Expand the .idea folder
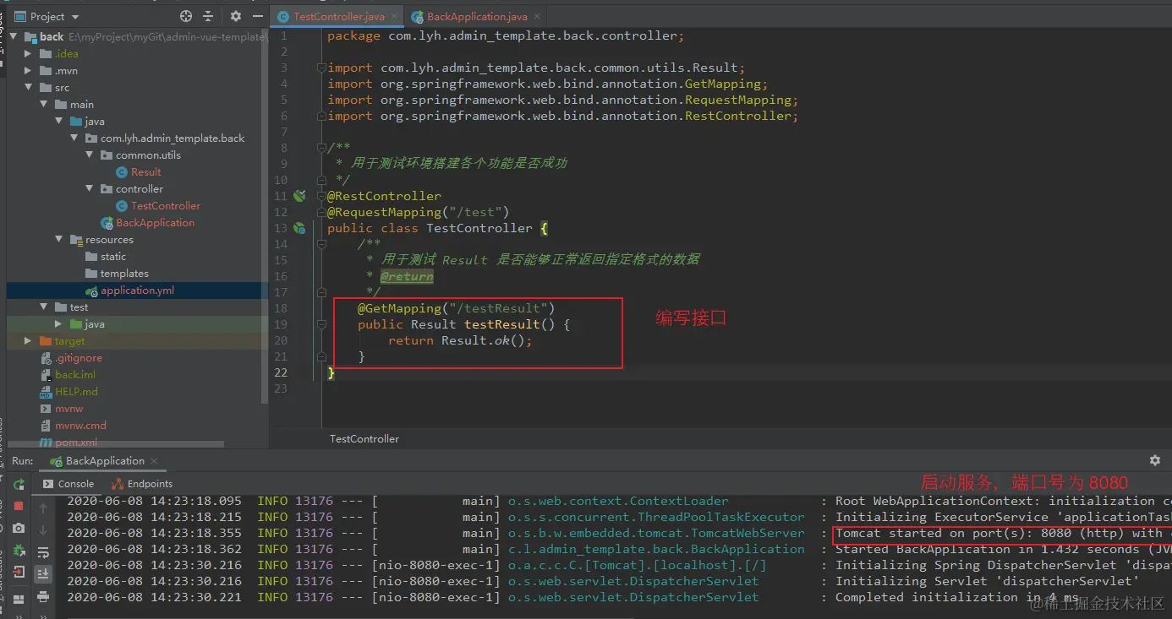The height and width of the screenshot is (619, 1172). 29,53
